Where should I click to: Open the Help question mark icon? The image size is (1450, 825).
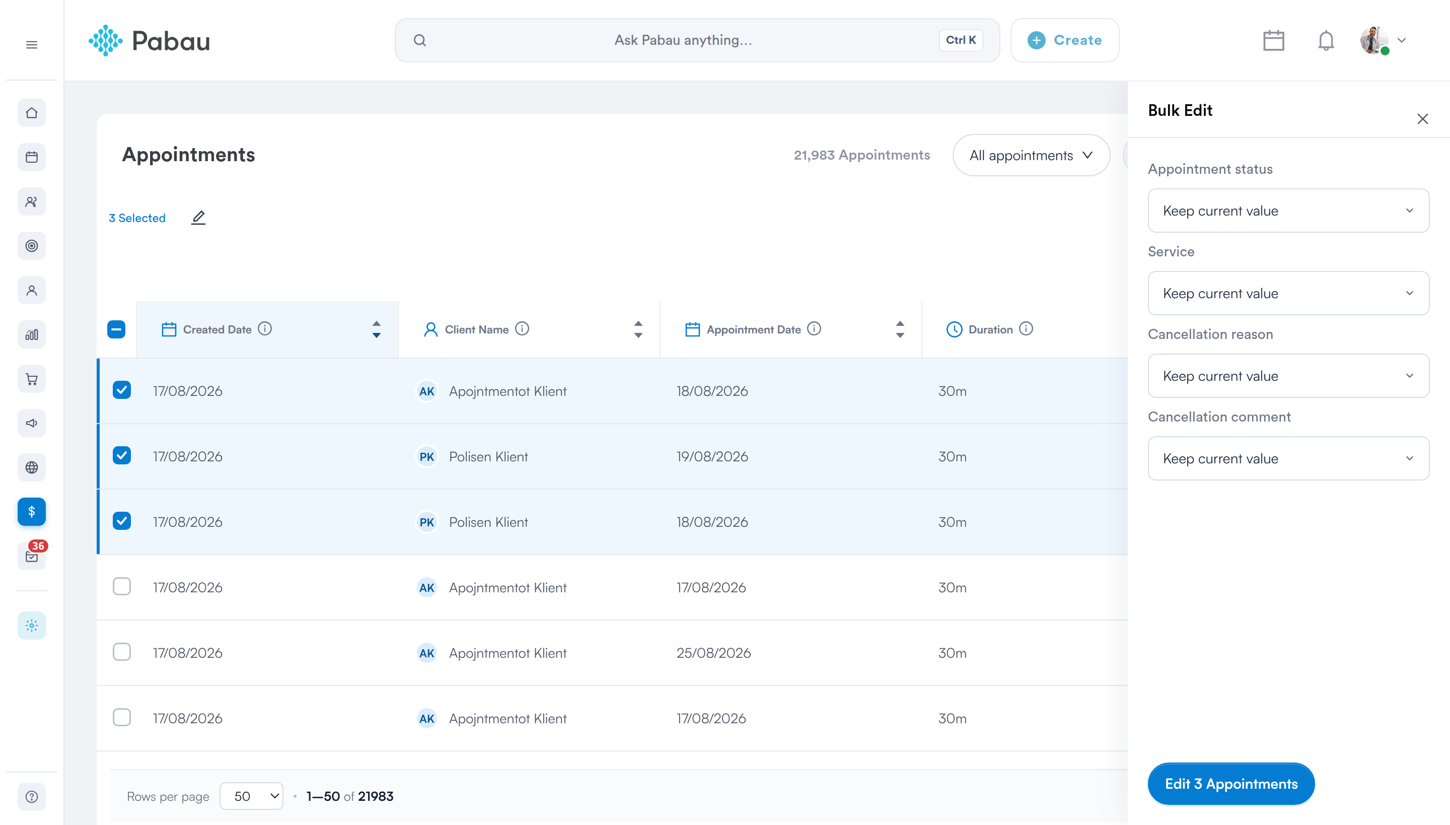point(32,797)
